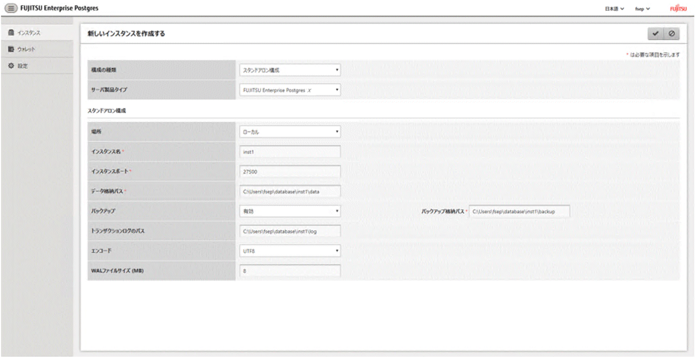
Task: Expand the バックアップ dropdown showing 有効
Action: pyautogui.click(x=290, y=211)
